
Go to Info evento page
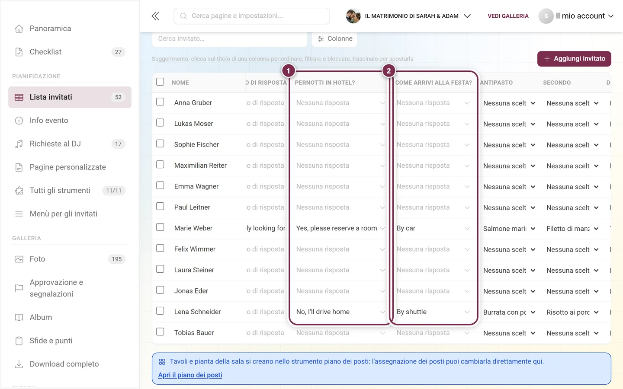[70, 121]
